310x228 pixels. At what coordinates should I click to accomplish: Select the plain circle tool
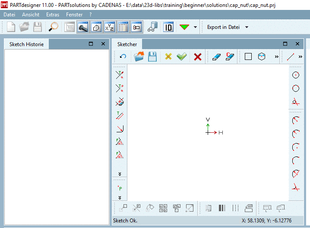coord(296,88)
